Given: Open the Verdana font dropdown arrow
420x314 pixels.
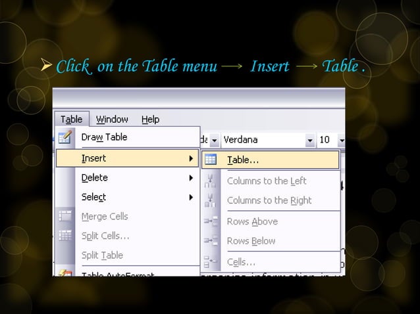Looking at the screenshot, I should pyautogui.click(x=310, y=140).
